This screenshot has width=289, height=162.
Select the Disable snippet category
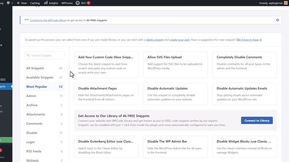44,133
